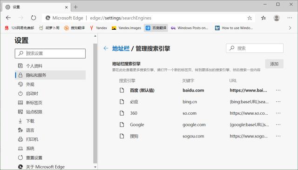298x170 pixels.
Task: Select the 百度 (默认值) engine name
Action: pos(142,91)
